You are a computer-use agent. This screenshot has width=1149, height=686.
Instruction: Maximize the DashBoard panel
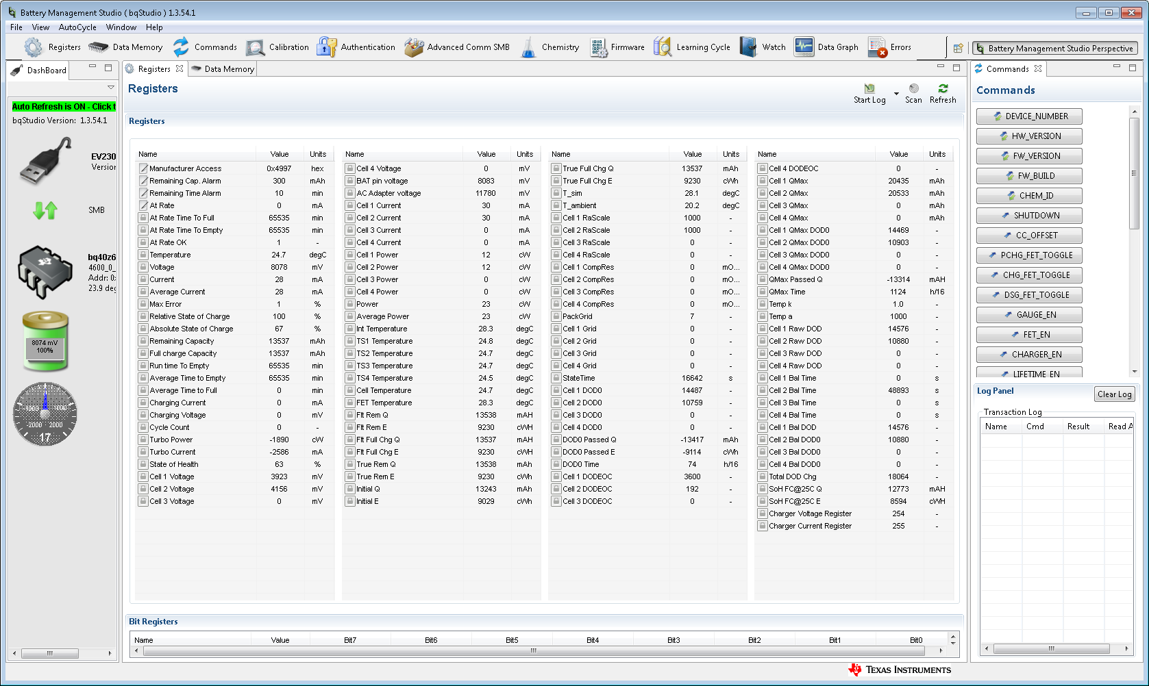point(108,67)
